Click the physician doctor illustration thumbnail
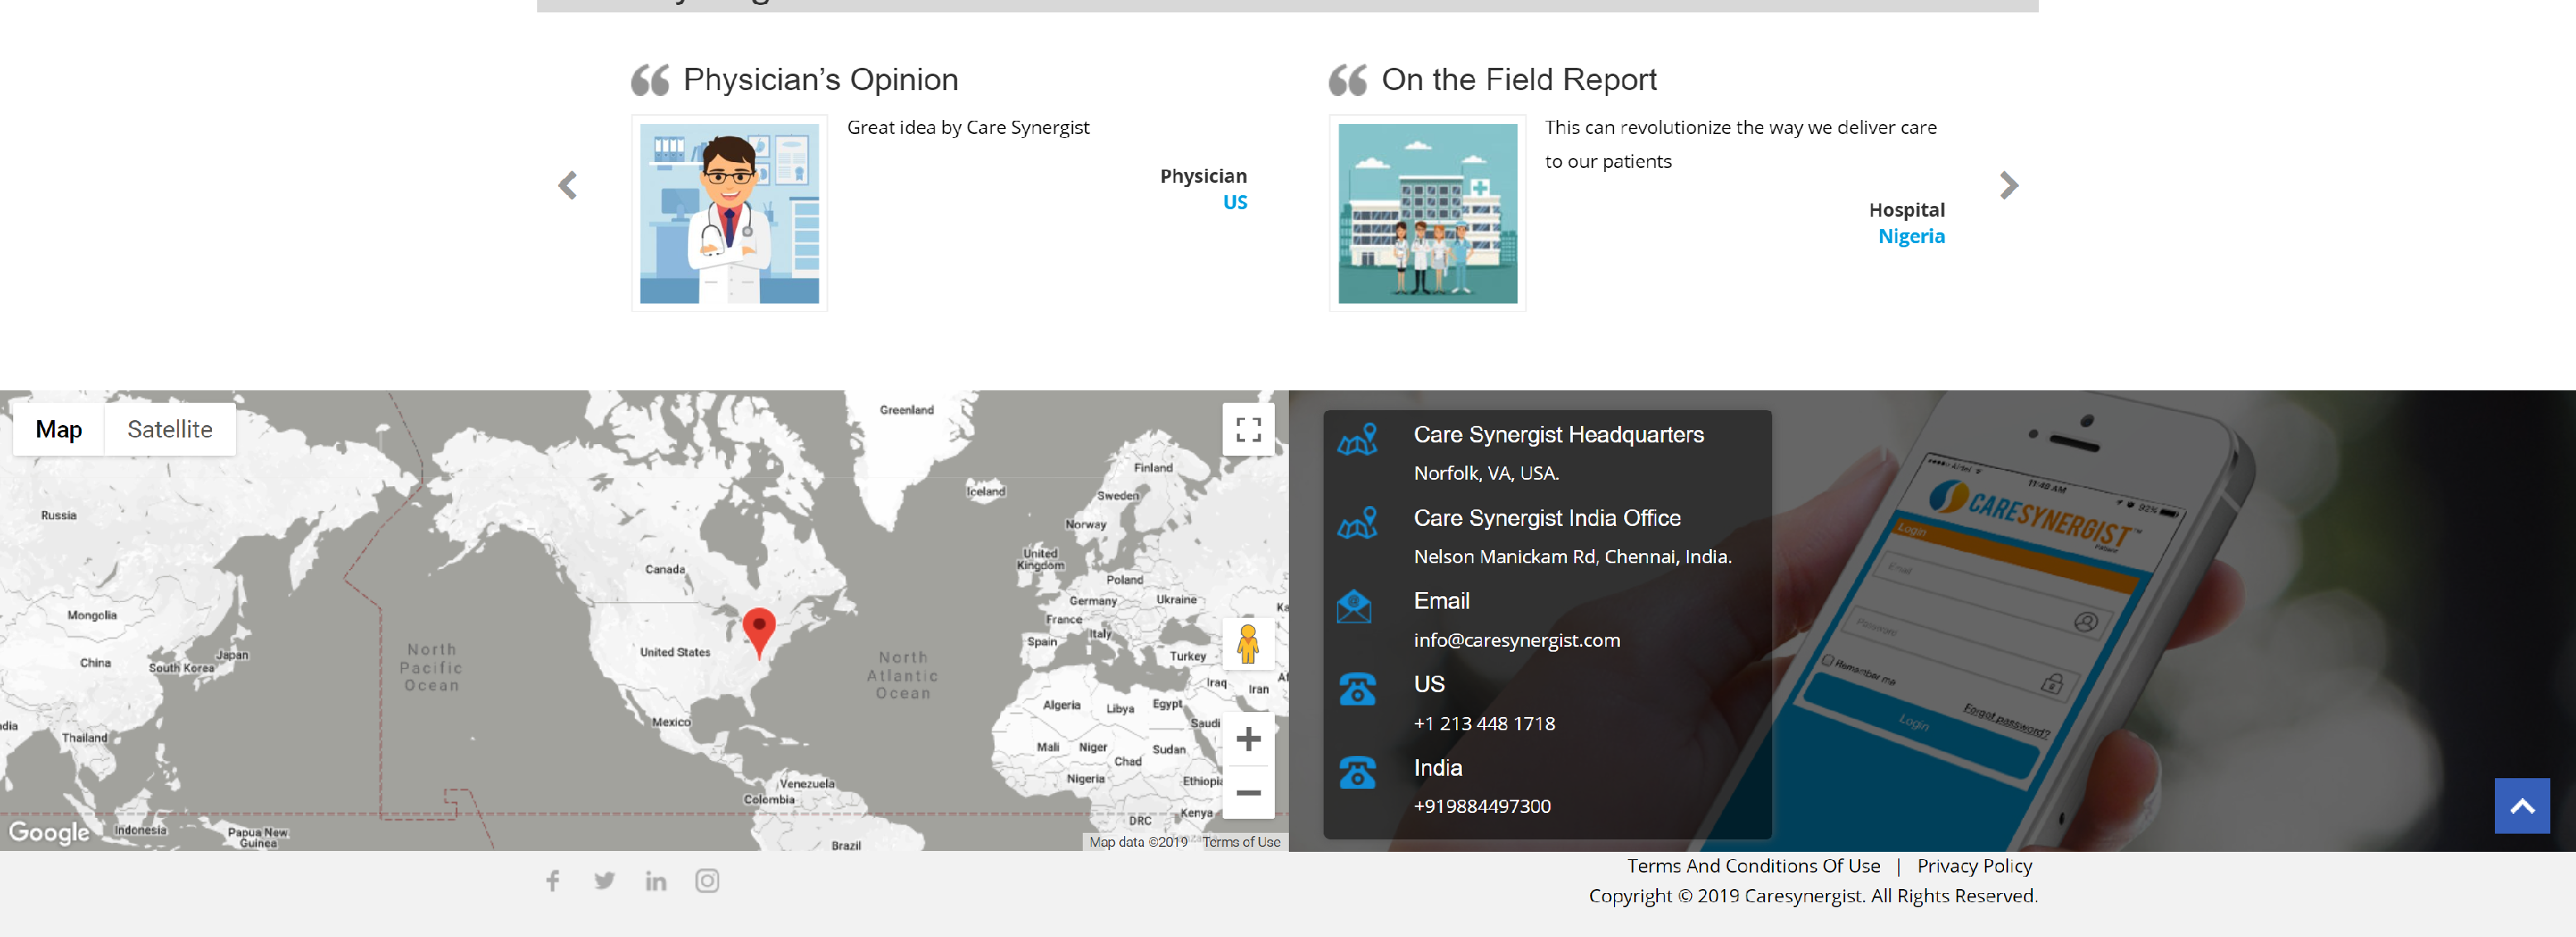The image size is (2576, 937). pyautogui.click(x=729, y=213)
